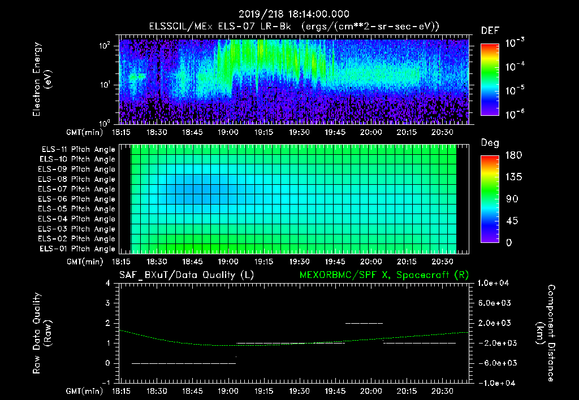Image resolution: width=579 pixels, height=400 pixels.
Task: Click the 10^1 energy axis value
Action: tap(105, 85)
